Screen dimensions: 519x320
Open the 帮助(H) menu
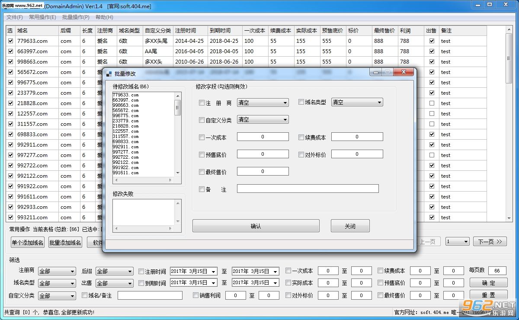[x=104, y=17]
